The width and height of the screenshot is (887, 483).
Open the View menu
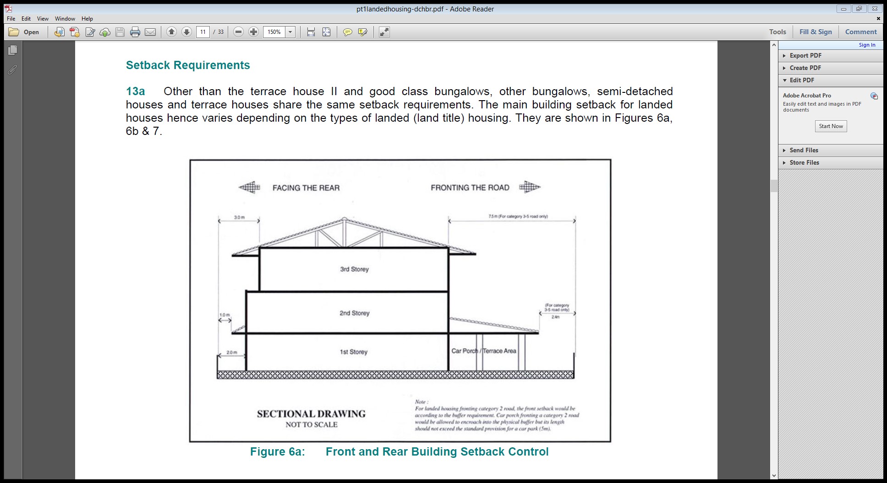pos(43,19)
